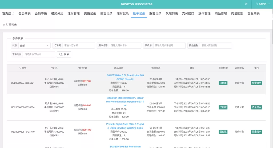The image size is (273, 148).
Task: Click the admin user avatar icon
Action: pos(257,4)
